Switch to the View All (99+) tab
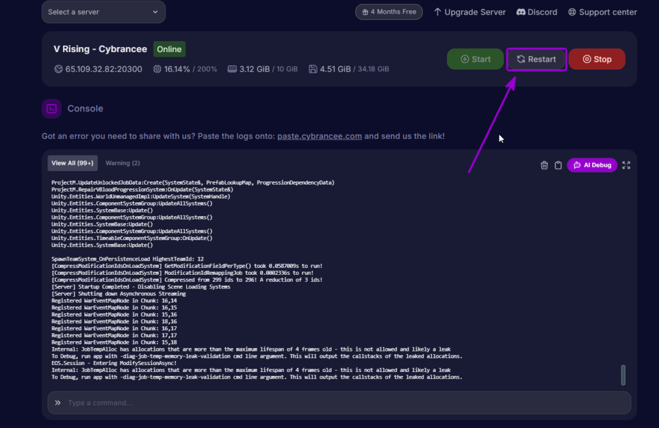The width and height of the screenshot is (659, 428). coord(72,163)
